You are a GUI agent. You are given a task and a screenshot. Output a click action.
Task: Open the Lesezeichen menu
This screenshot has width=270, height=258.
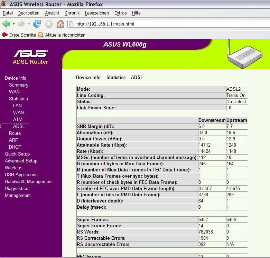click(97, 13)
